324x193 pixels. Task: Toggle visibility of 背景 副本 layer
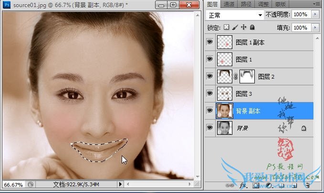209,111
